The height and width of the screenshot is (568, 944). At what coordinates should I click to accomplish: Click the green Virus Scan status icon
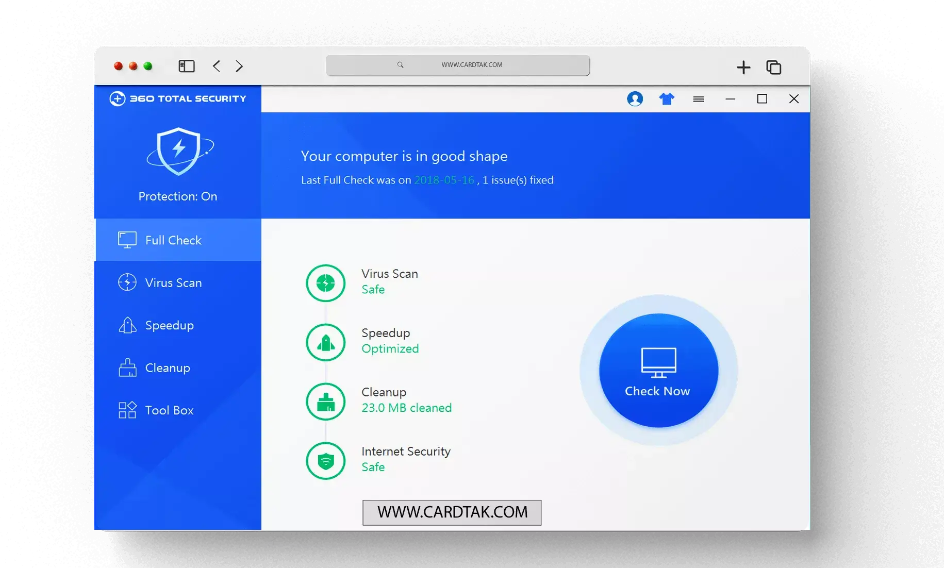click(325, 283)
